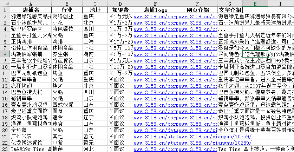Open the 店铺logo link in the 广州兴农 row

[x=156, y=136]
